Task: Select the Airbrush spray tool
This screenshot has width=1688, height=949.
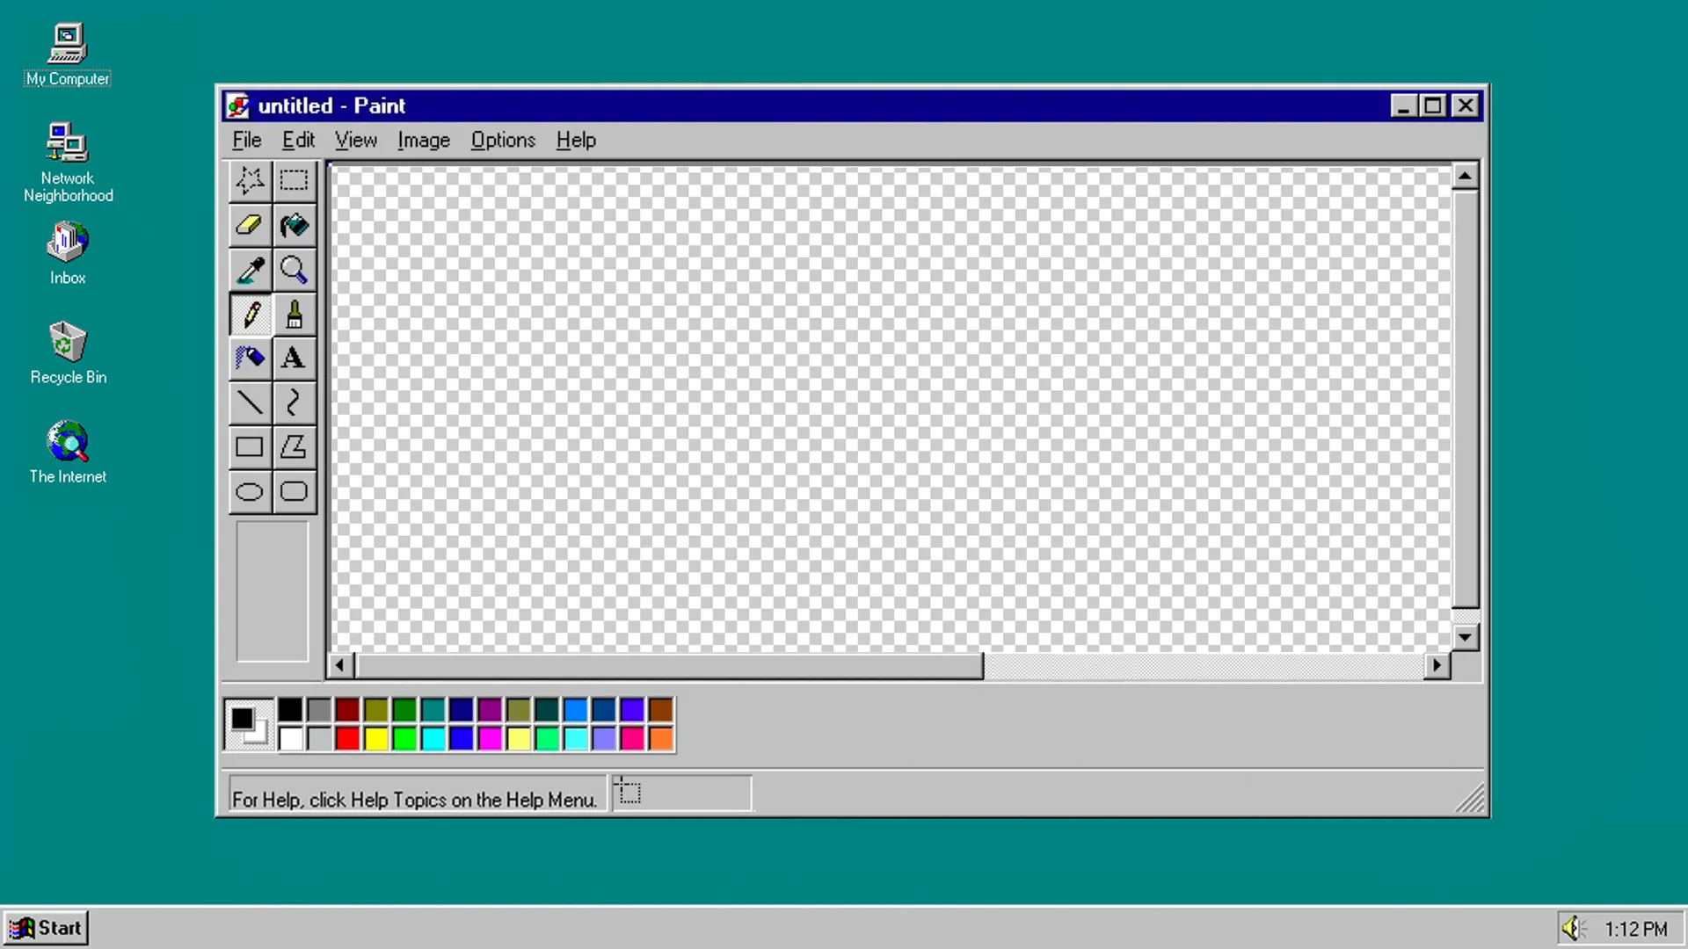Action: (x=250, y=359)
